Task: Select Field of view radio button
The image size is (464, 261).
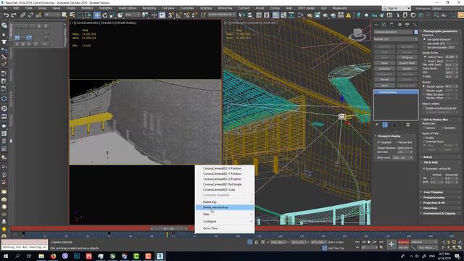Action: 426,57
